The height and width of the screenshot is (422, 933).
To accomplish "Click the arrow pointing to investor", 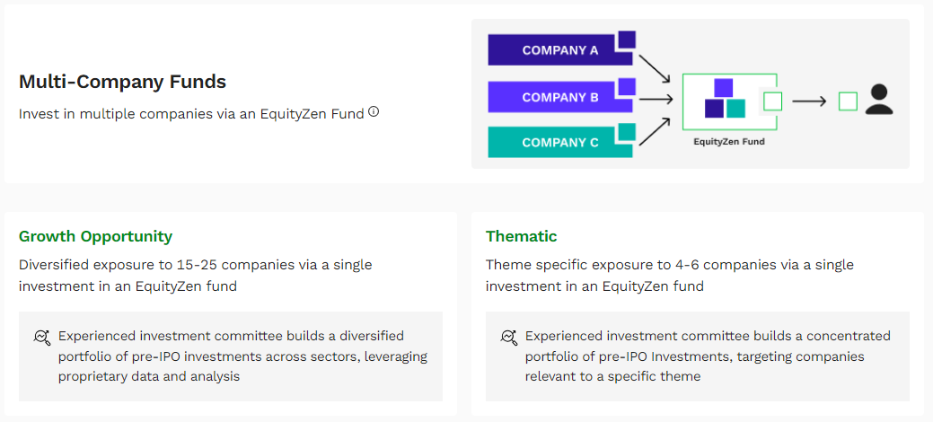I will [809, 101].
